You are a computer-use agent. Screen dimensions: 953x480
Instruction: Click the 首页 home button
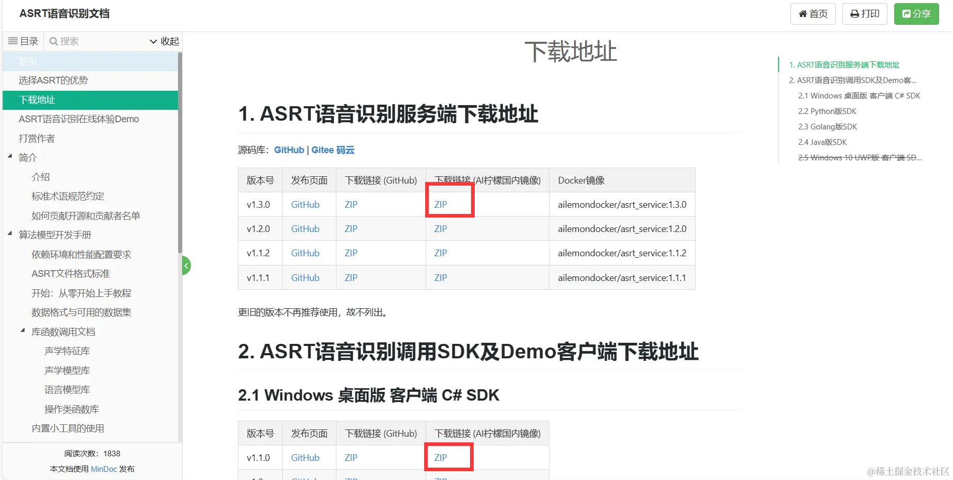point(813,14)
